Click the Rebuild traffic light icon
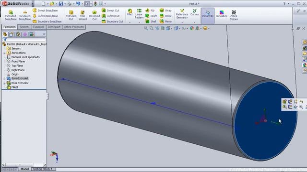Viewport: 307px width, 172px height. point(95,3)
